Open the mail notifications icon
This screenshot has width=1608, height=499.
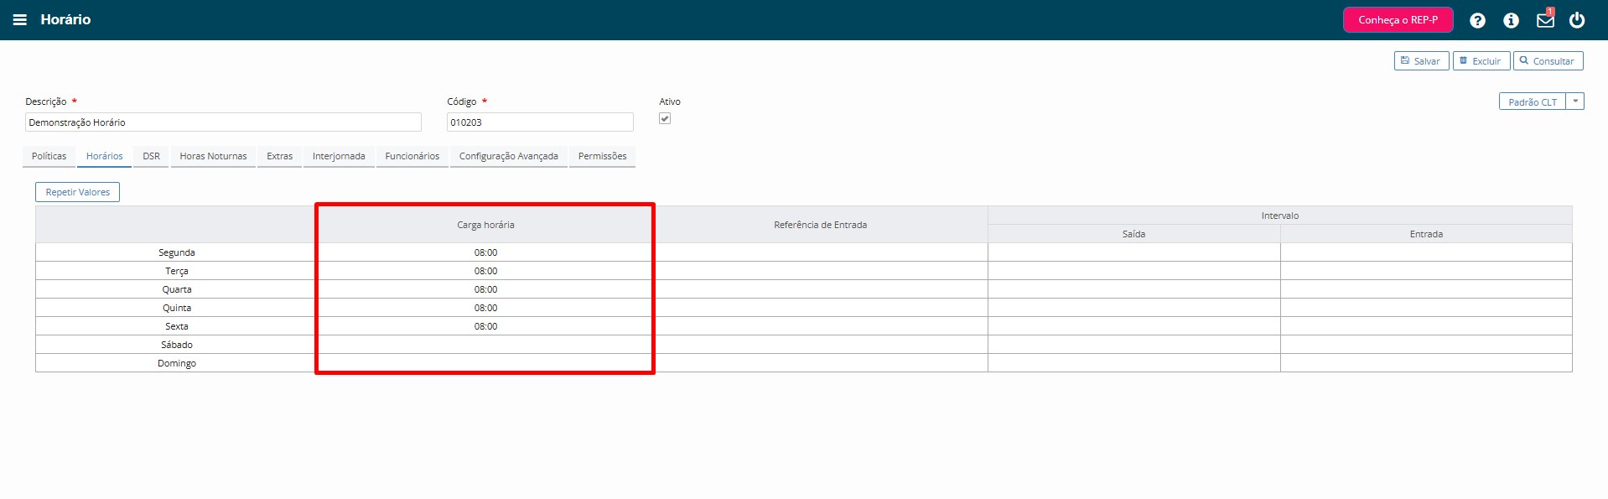(1545, 19)
